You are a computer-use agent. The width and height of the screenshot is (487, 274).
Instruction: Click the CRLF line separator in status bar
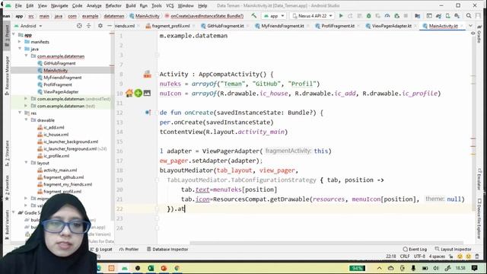405,256
